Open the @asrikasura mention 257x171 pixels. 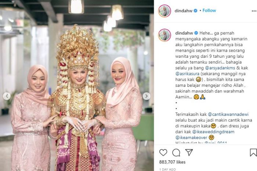[x=187, y=74]
